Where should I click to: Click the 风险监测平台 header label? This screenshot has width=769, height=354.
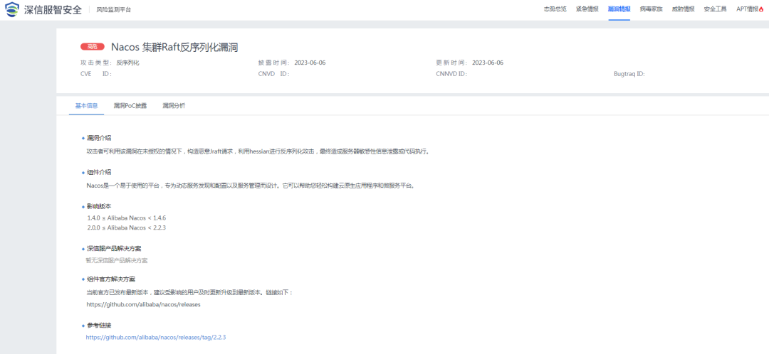point(113,10)
